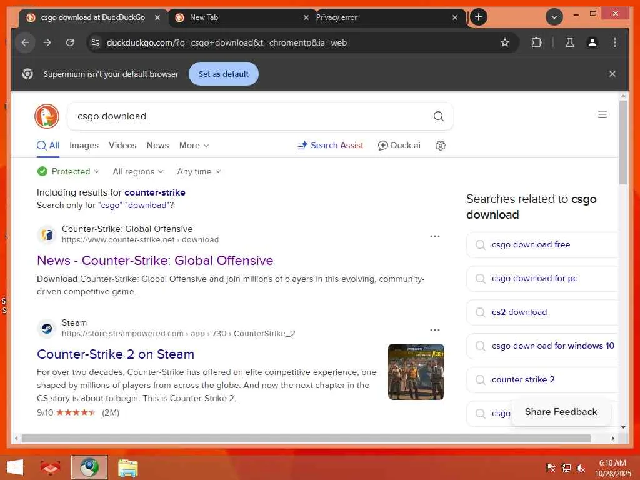The width and height of the screenshot is (640, 480).
Task: Click the vertical page scrollbar
Action: pos(623,143)
